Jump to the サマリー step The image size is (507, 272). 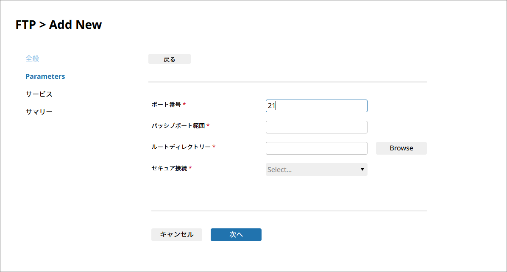(39, 112)
